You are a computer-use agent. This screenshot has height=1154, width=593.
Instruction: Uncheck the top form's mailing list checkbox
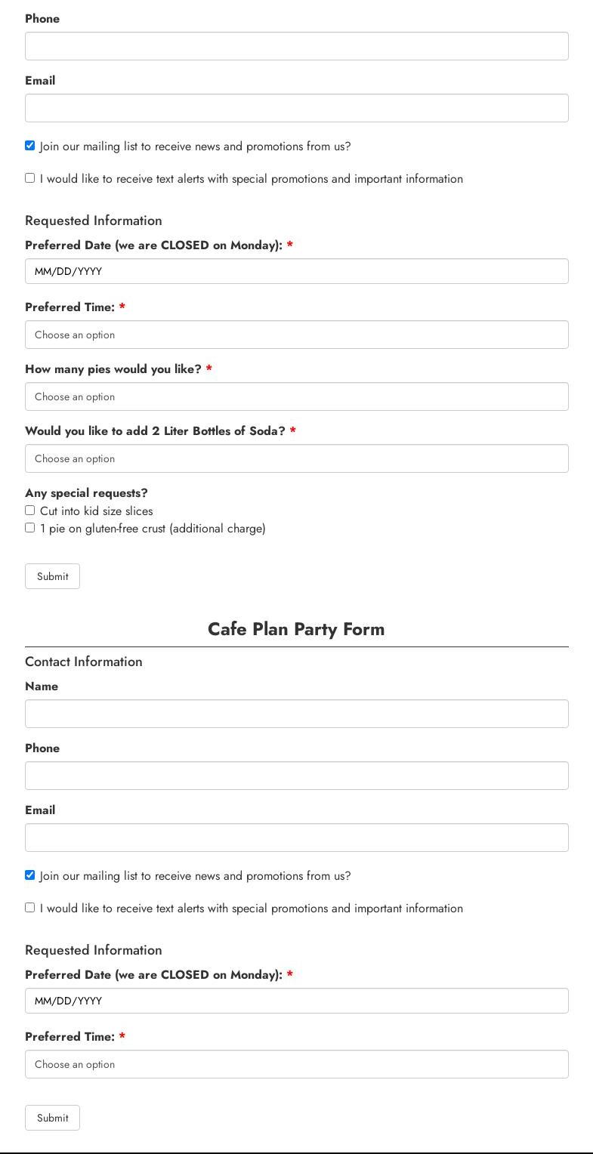(x=30, y=146)
